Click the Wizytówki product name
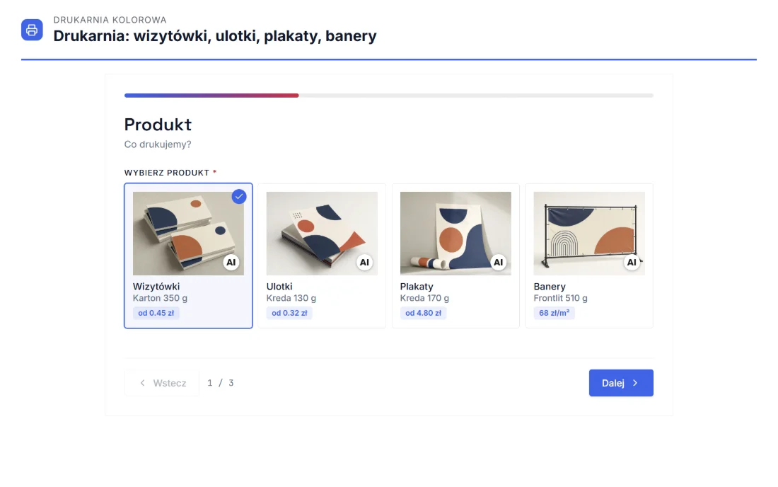 click(x=156, y=287)
